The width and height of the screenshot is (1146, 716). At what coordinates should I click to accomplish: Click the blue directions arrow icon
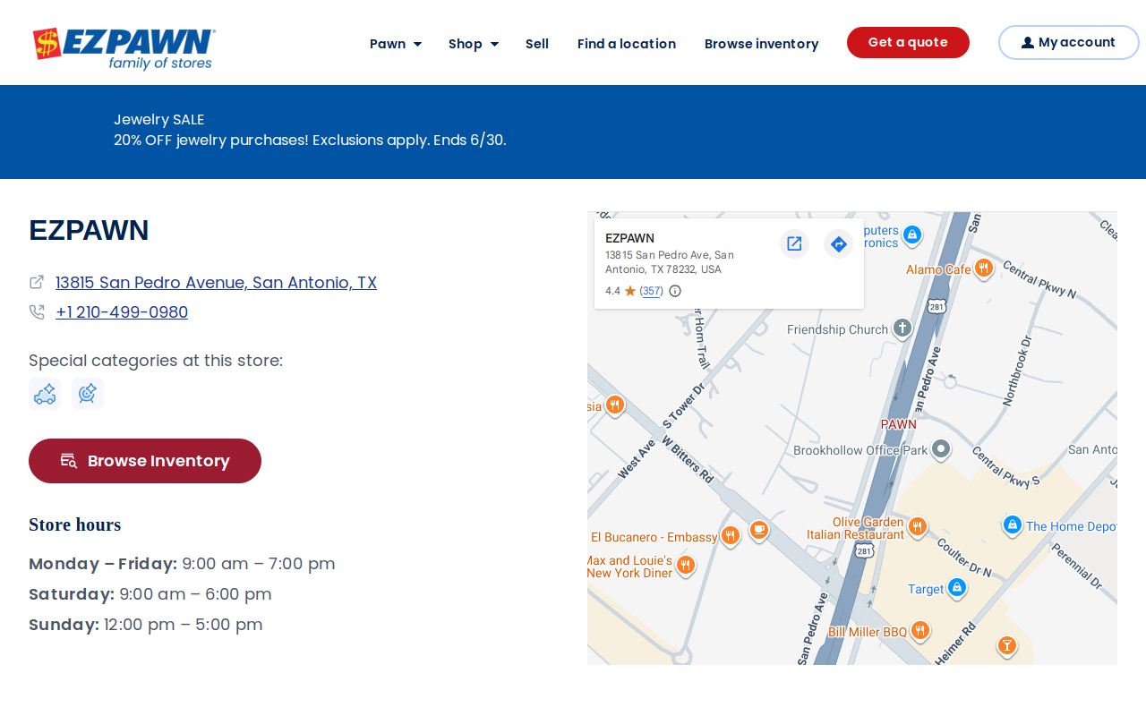coord(839,243)
